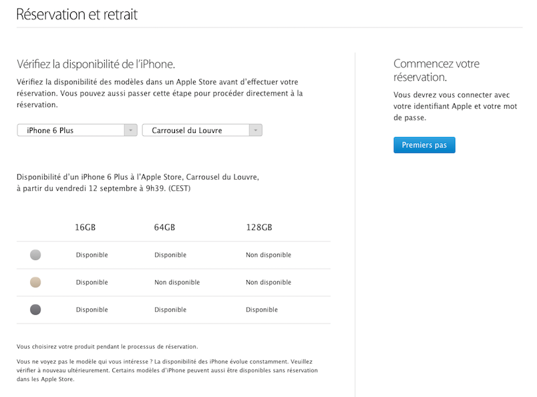The height and width of the screenshot is (397, 537).
Task: Click the 64GB column header
Action: (x=164, y=227)
